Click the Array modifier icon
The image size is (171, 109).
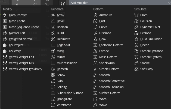coord(53,15)
